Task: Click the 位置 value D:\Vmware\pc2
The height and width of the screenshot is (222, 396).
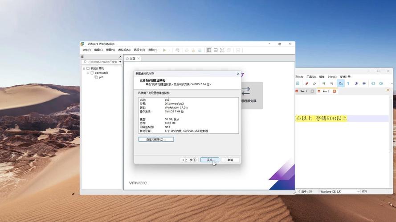Action: 174,103
